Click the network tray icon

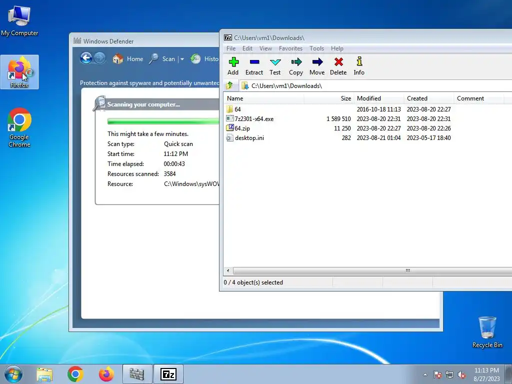449,374
